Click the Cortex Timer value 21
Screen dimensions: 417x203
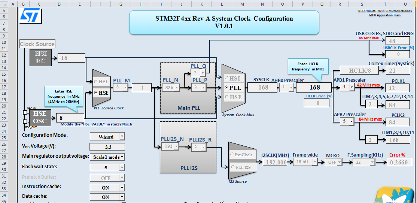click(398, 70)
